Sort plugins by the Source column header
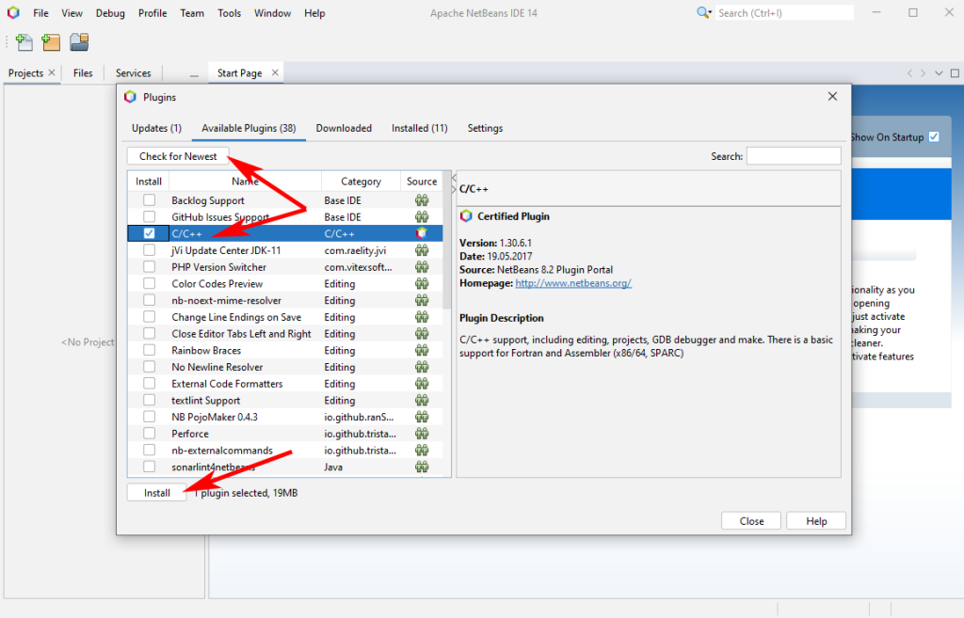964x618 pixels. pyautogui.click(x=422, y=182)
